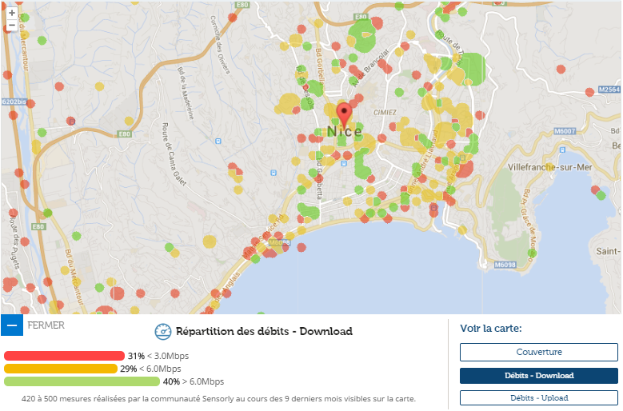Click the M6098 road shield
Screen dimensions: 623x411
click(x=504, y=265)
